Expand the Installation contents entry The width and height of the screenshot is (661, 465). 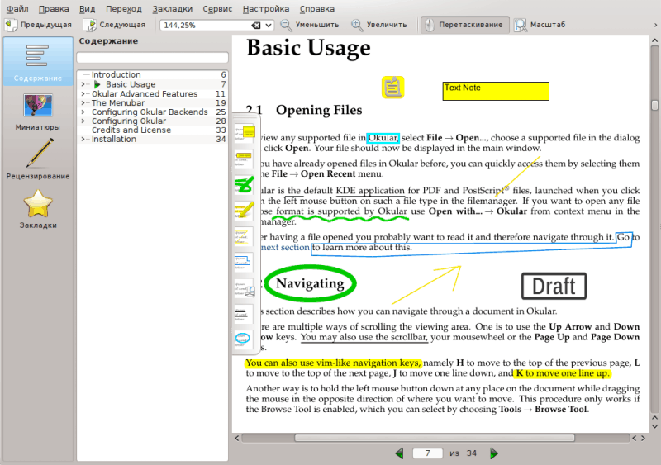click(x=83, y=140)
